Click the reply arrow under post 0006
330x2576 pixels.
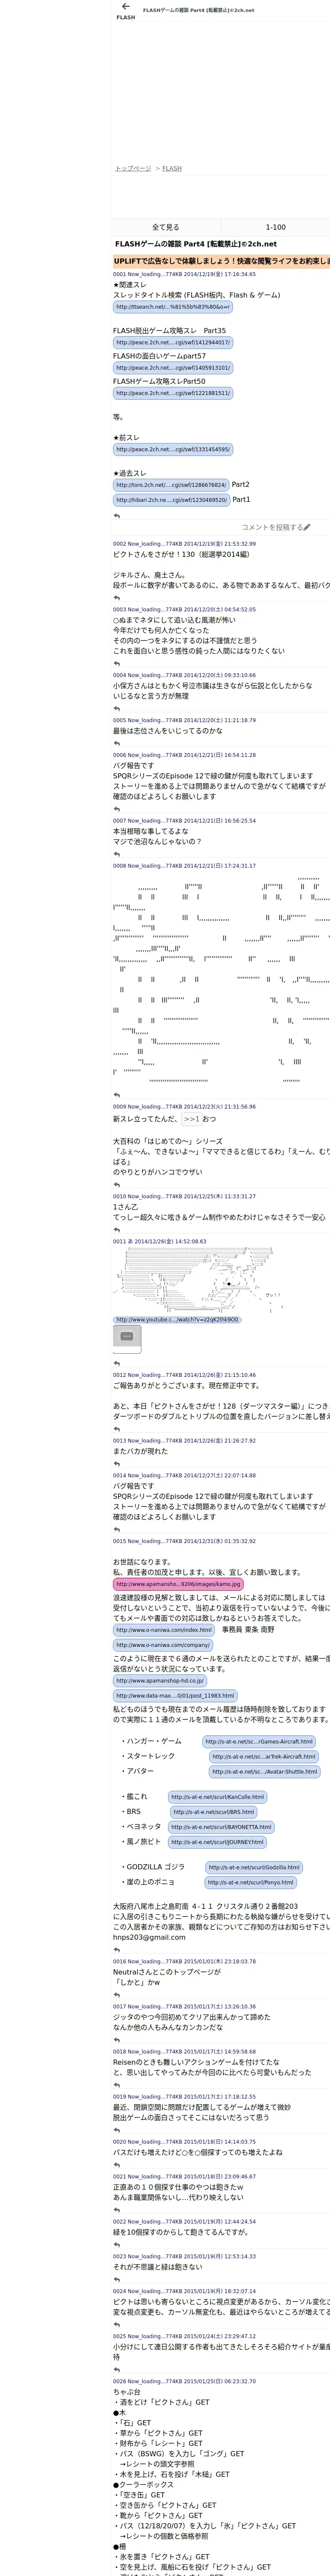click(117, 809)
